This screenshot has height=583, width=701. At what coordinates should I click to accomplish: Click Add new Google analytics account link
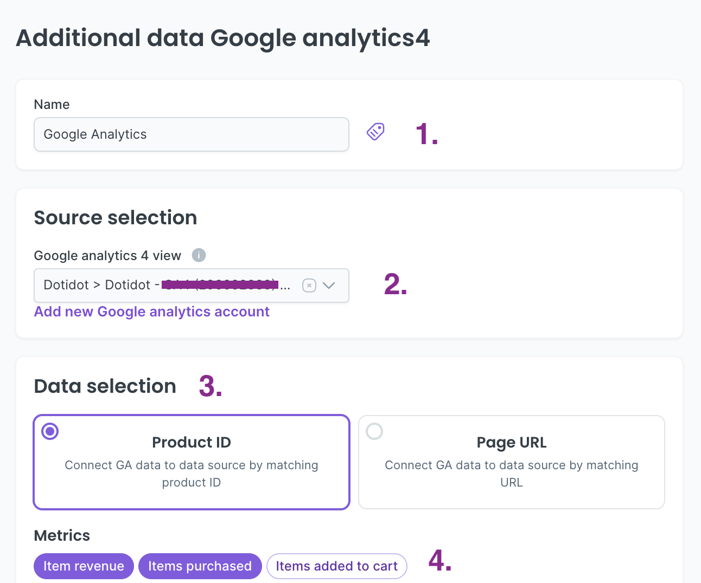point(152,312)
